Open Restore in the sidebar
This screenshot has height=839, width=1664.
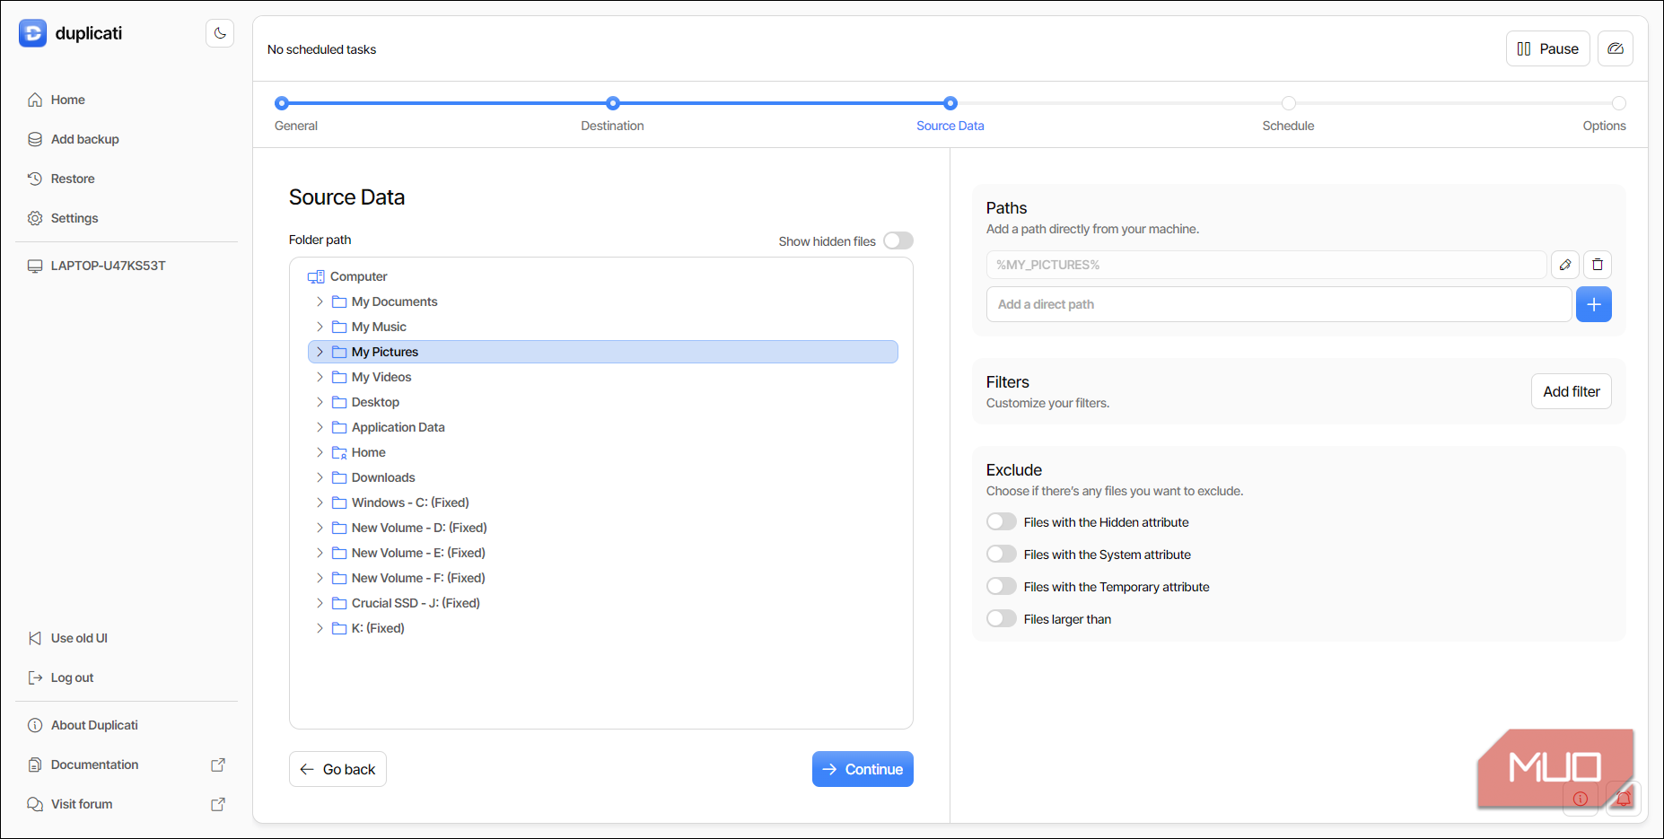coord(73,179)
